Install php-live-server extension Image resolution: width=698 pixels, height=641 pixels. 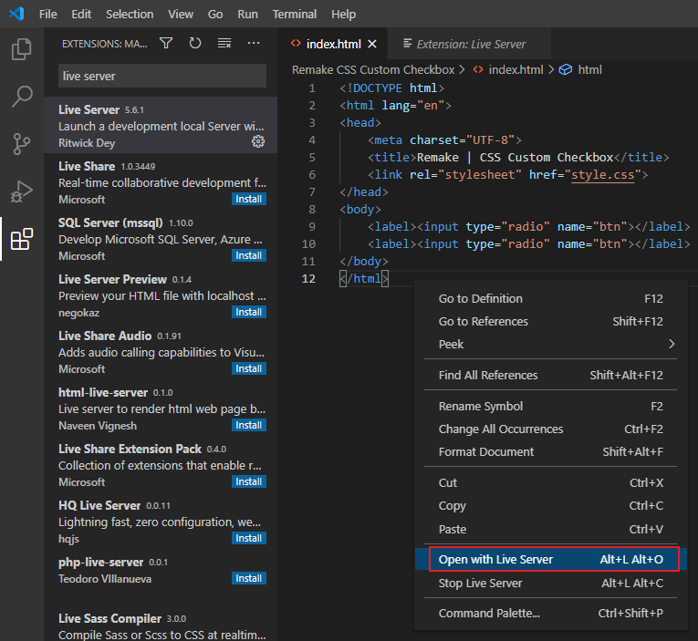pyautogui.click(x=249, y=578)
